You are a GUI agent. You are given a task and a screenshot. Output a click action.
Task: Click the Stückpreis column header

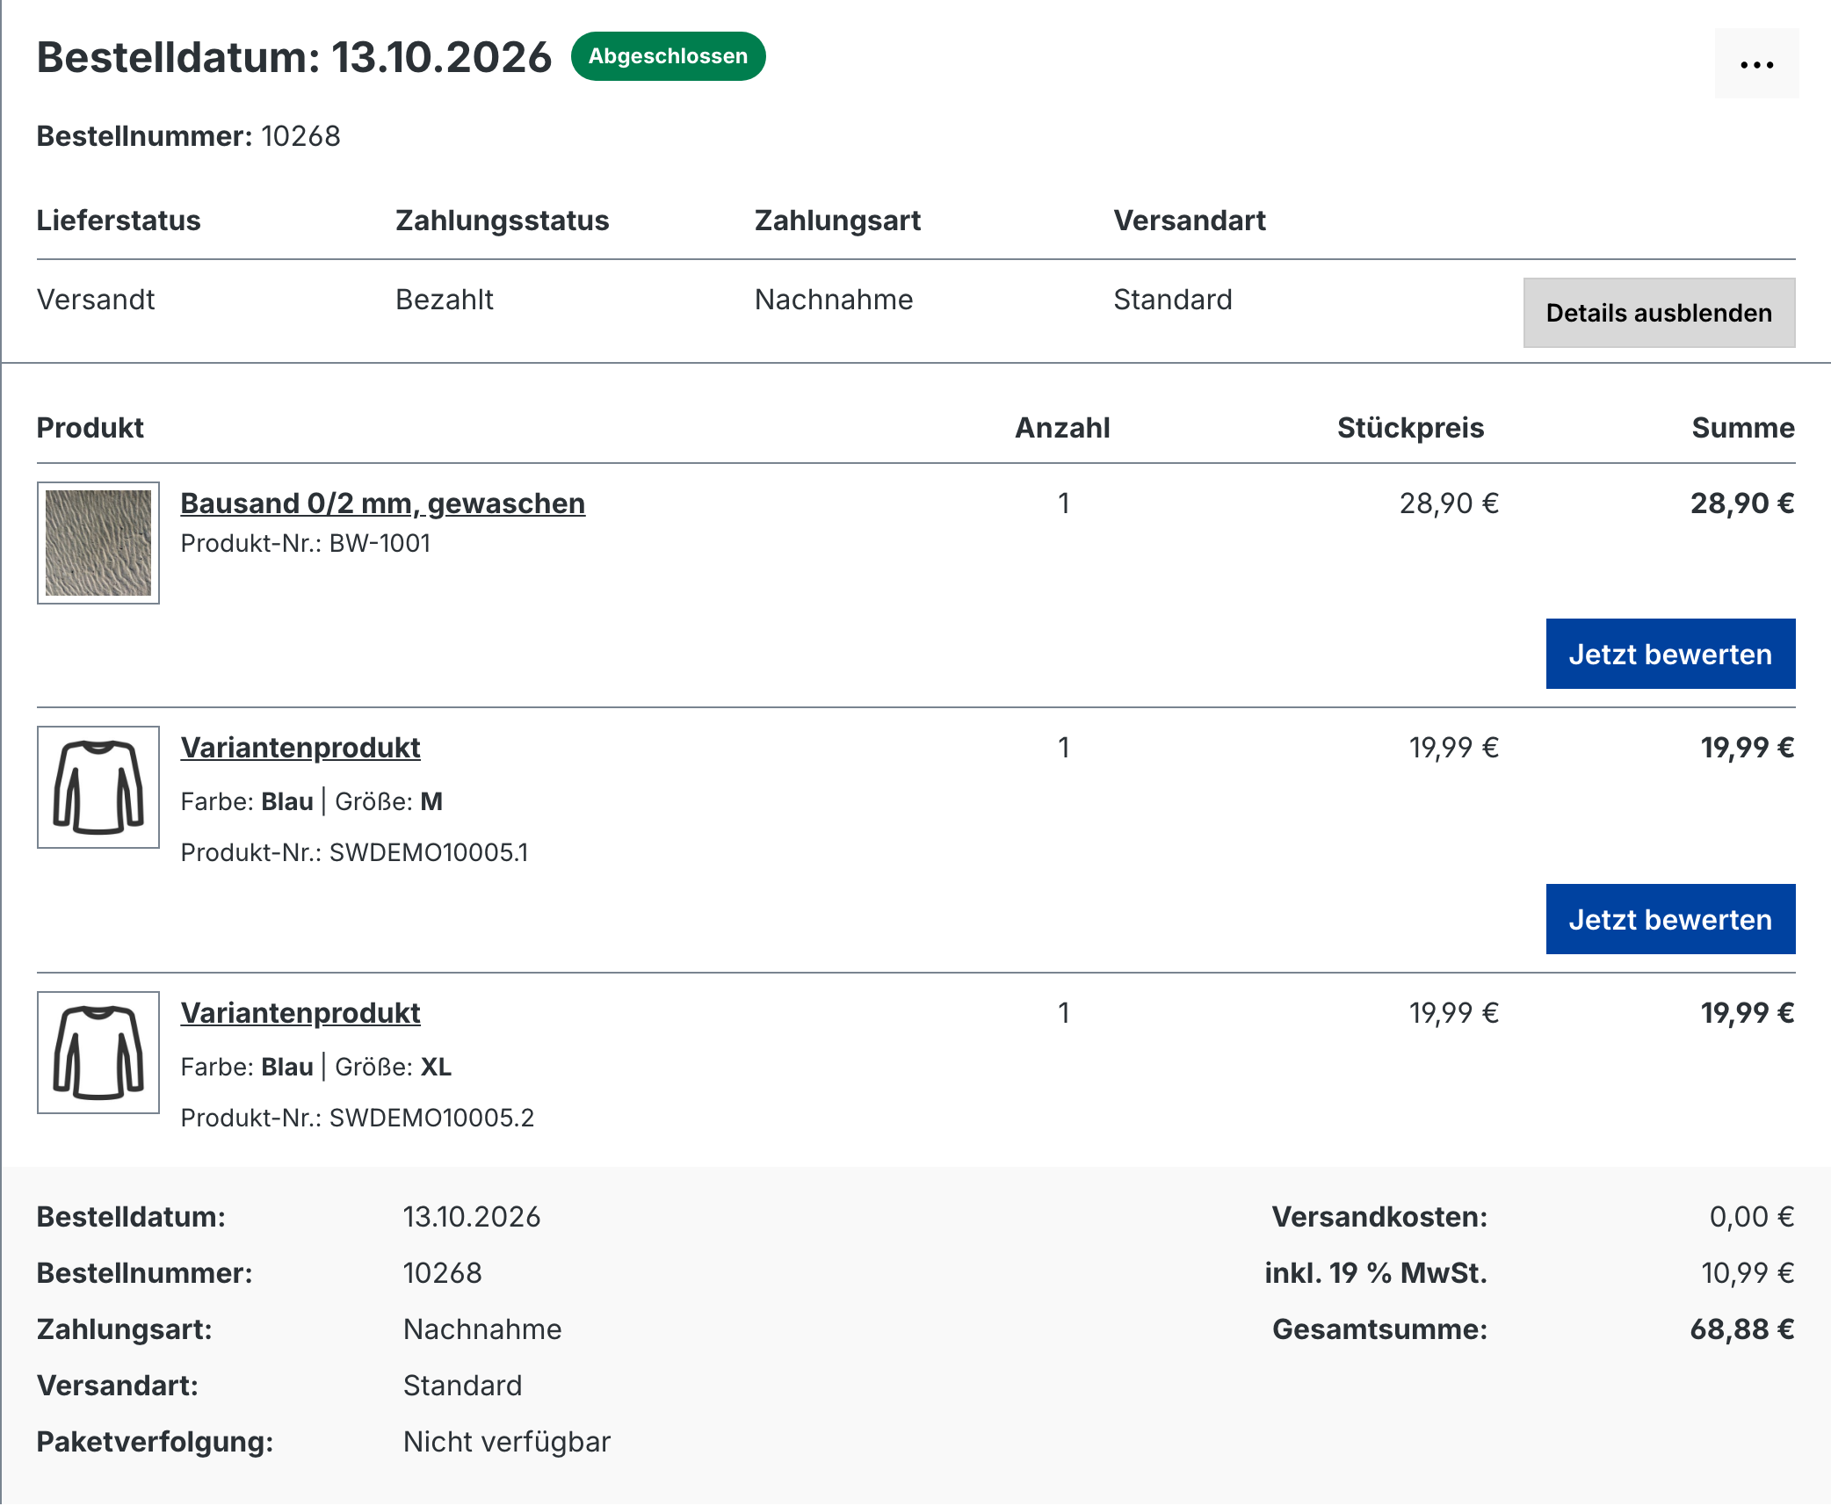coord(1411,428)
